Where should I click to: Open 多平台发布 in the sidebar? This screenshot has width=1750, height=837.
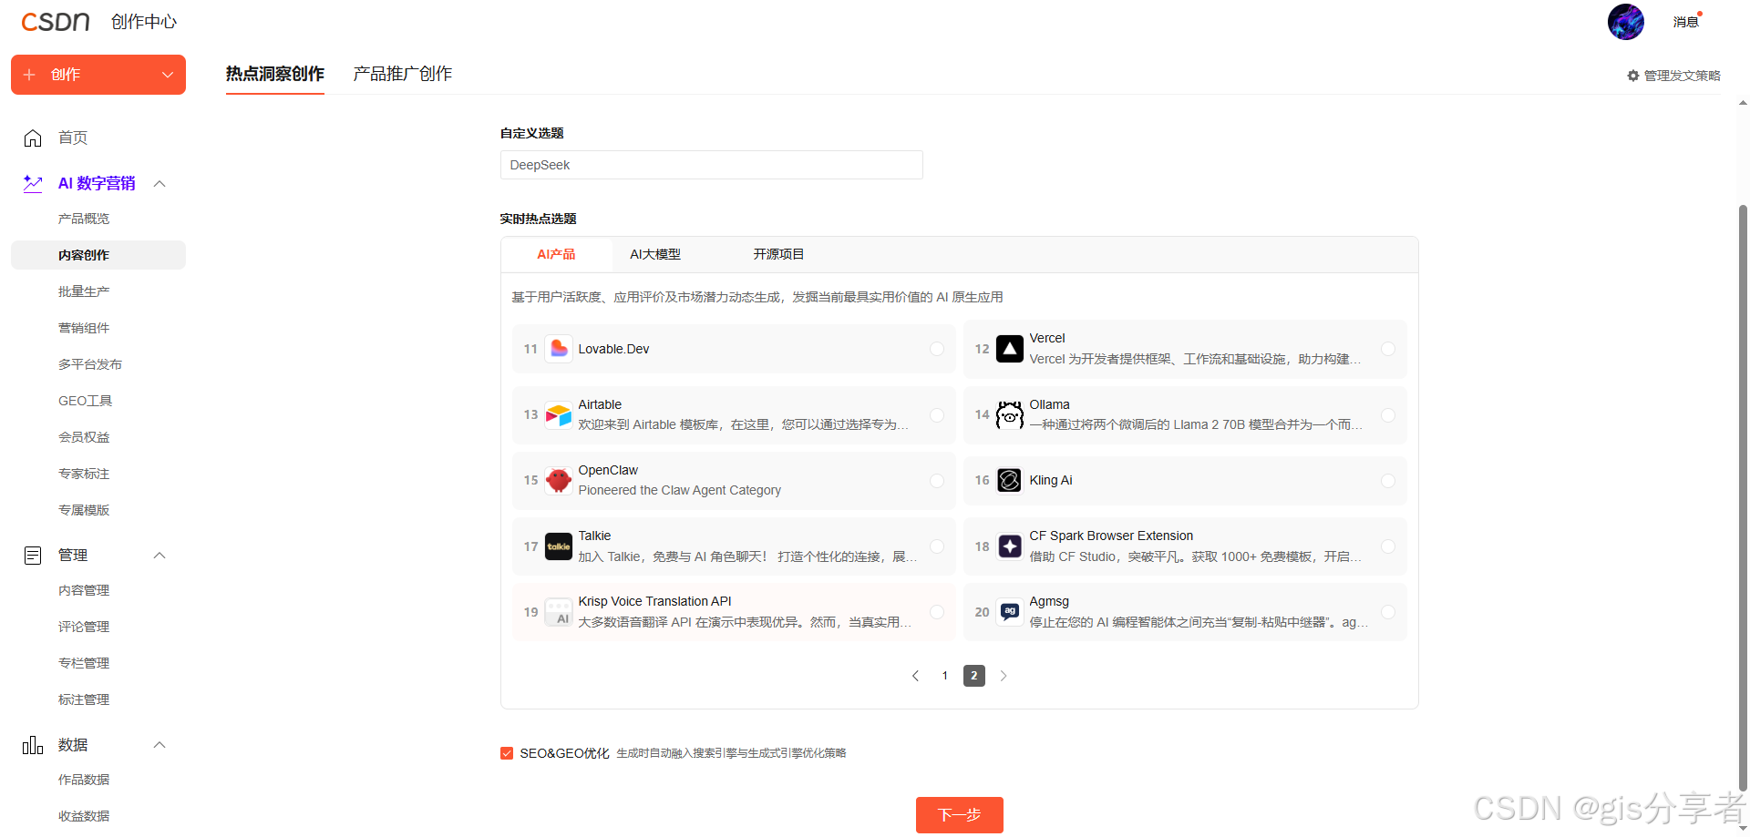[90, 364]
